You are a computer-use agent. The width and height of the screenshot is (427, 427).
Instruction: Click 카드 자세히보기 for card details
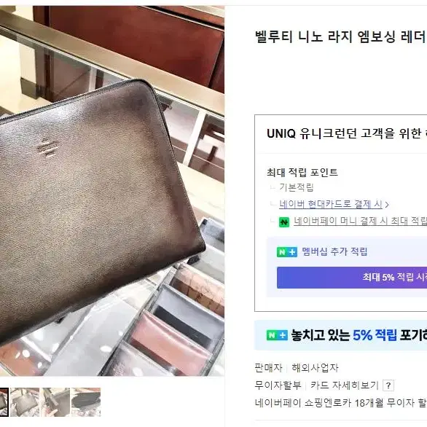(345, 385)
